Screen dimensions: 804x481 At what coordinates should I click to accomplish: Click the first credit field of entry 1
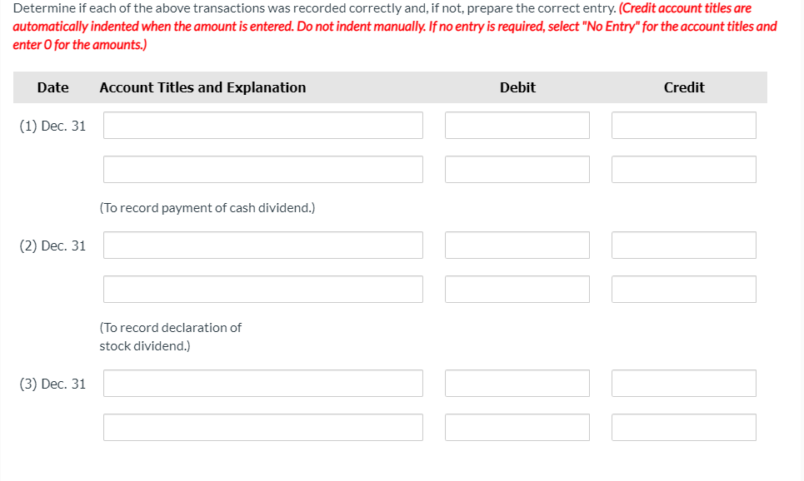pyautogui.click(x=683, y=125)
